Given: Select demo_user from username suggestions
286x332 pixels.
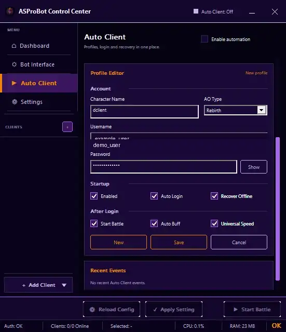Looking at the screenshot, I should point(106,145).
